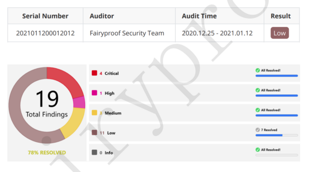The height and width of the screenshot is (172, 314).
Task: Click the yellow Medium donut chart segment
Action: pos(74,122)
